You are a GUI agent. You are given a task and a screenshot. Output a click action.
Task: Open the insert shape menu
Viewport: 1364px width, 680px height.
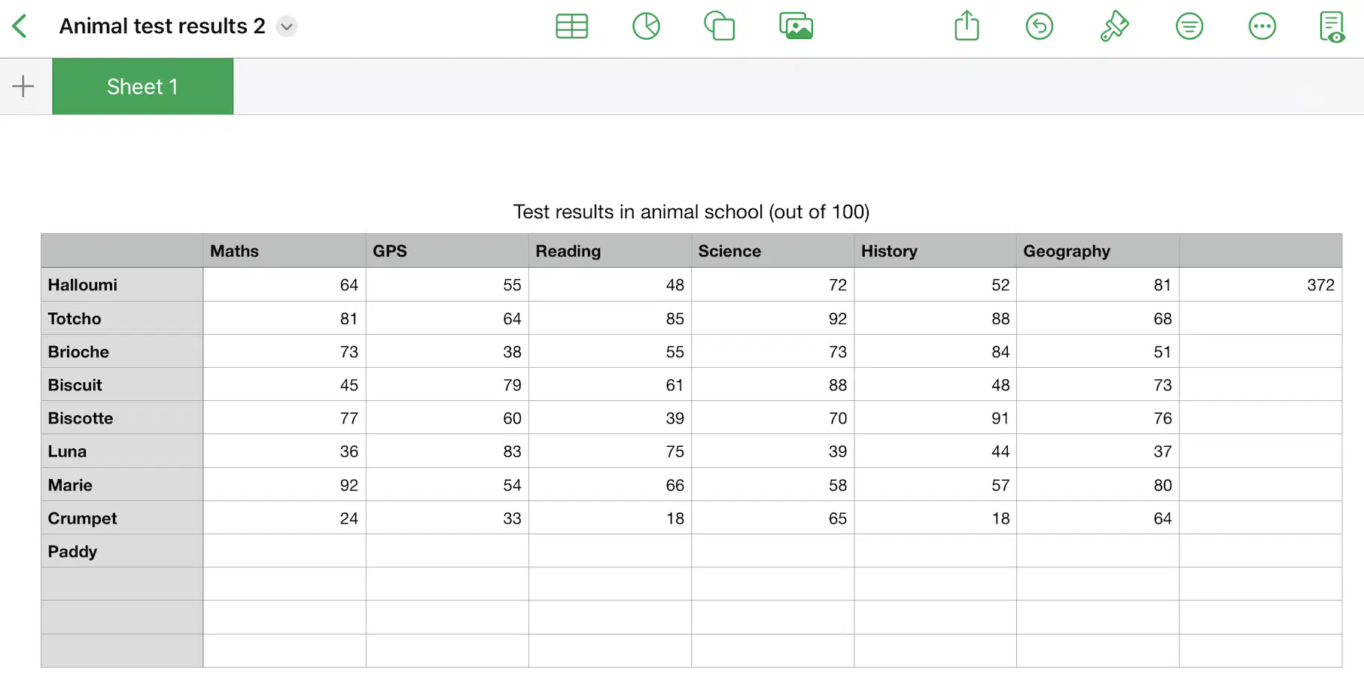720,26
